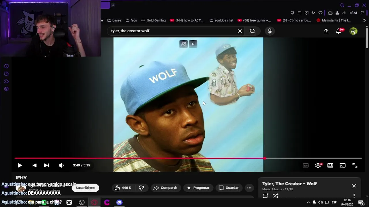Run search with the magnifier button
369x207 pixels.
(252, 31)
